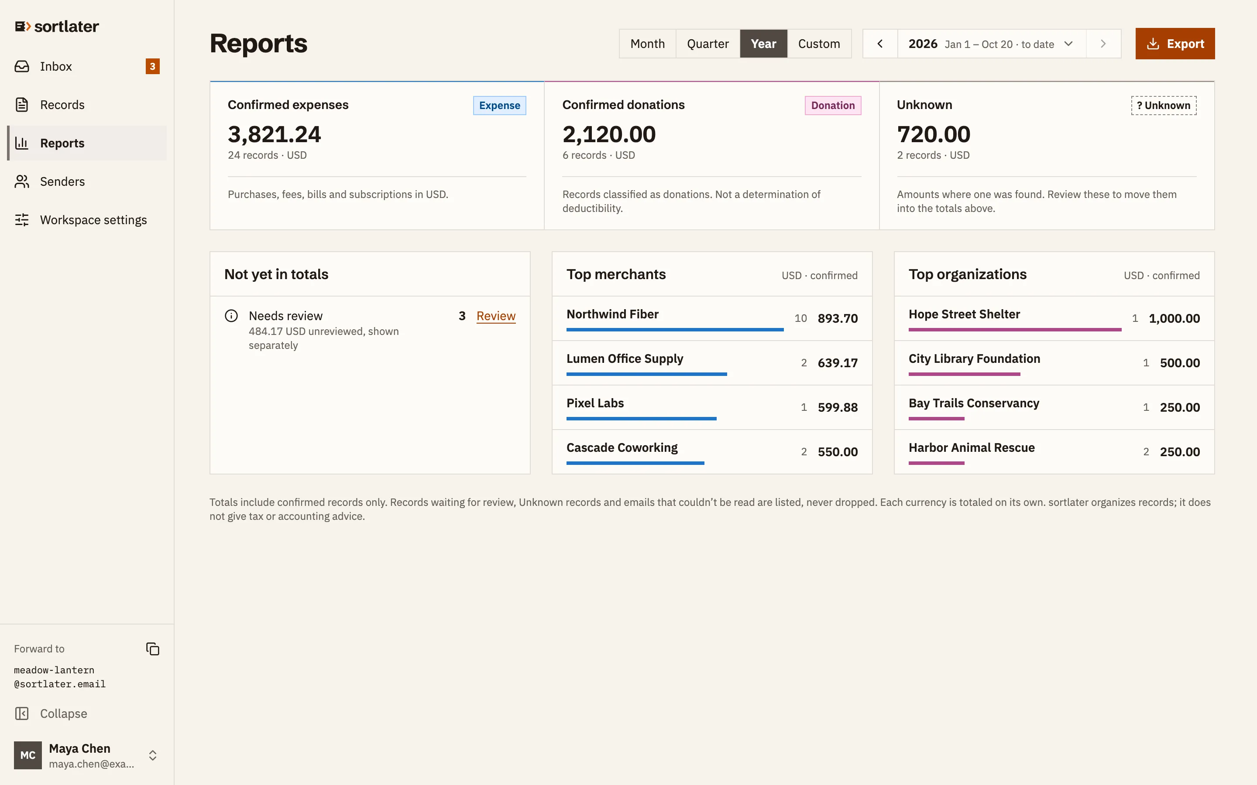Image resolution: width=1257 pixels, height=785 pixels.
Task: Select the Year range tab
Action: tap(763, 44)
